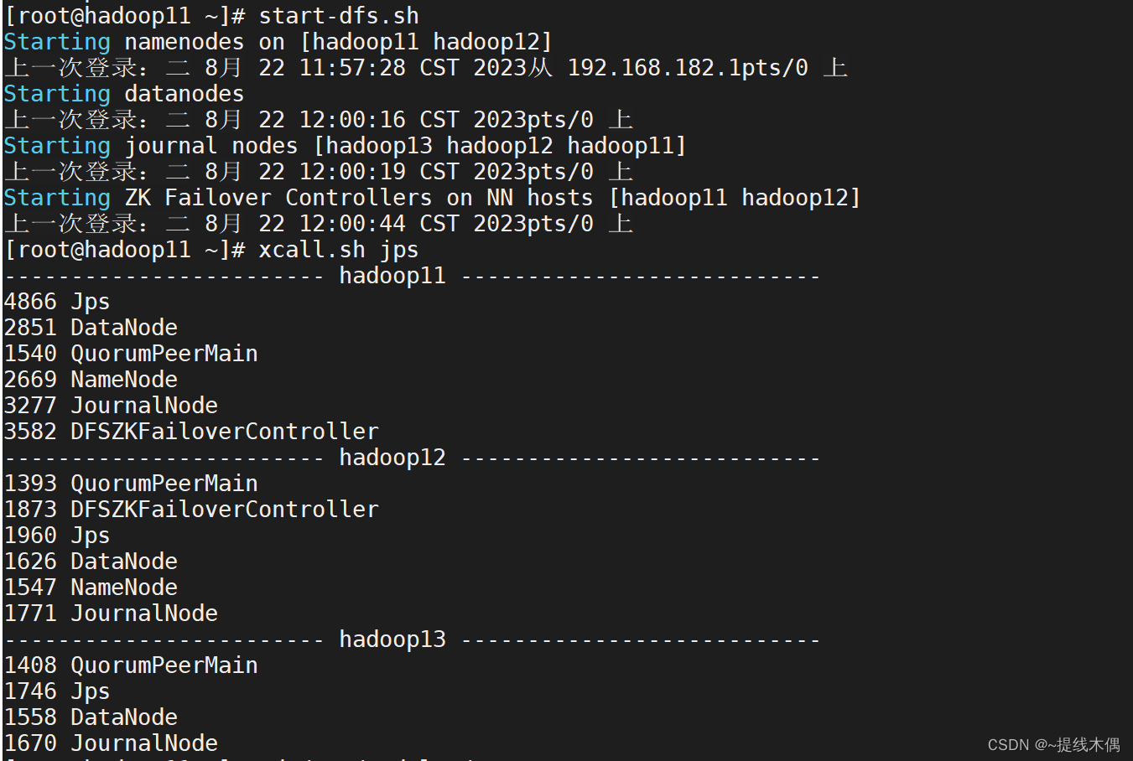The height and width of the screenshot is (761, 1133).
Task: Click the hadoop11 section header
Action: (392, 276)
